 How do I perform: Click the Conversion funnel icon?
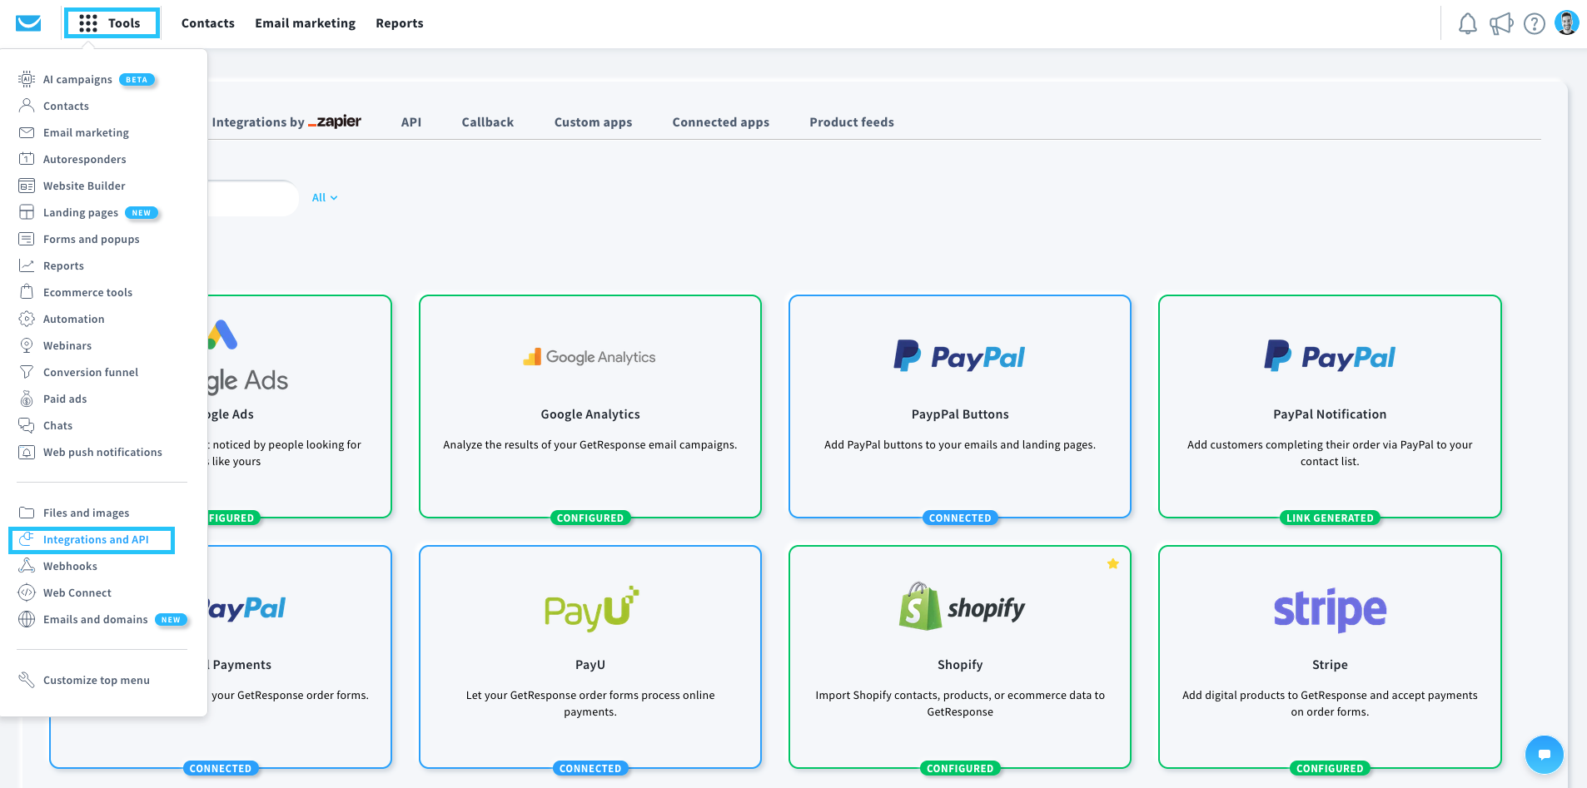[27, 372]
